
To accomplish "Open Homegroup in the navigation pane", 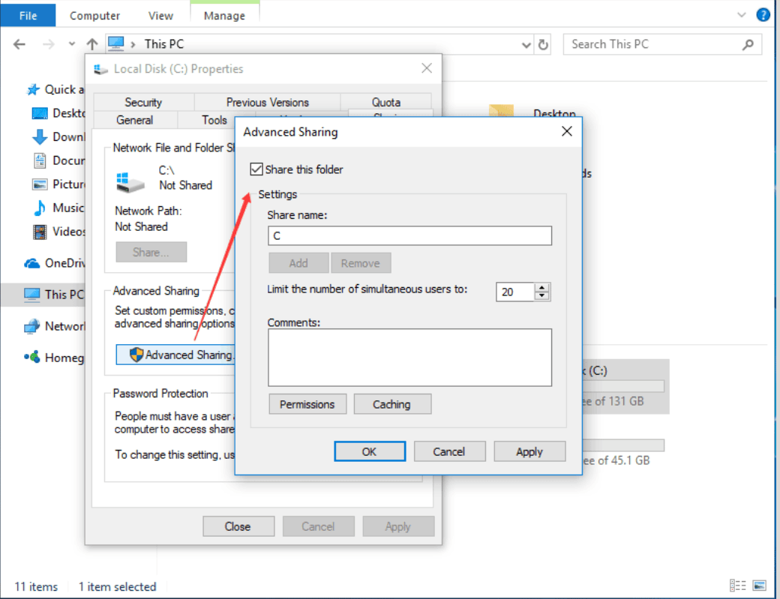I will pos(54,358).
